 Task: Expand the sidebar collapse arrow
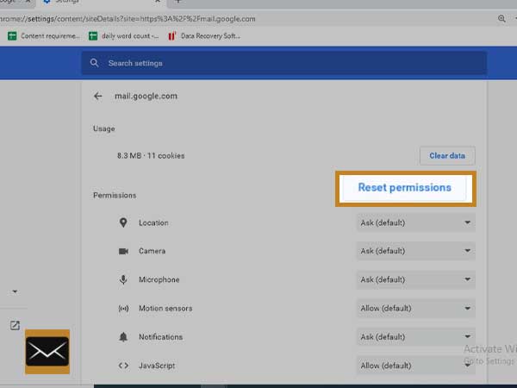[15, 291]
